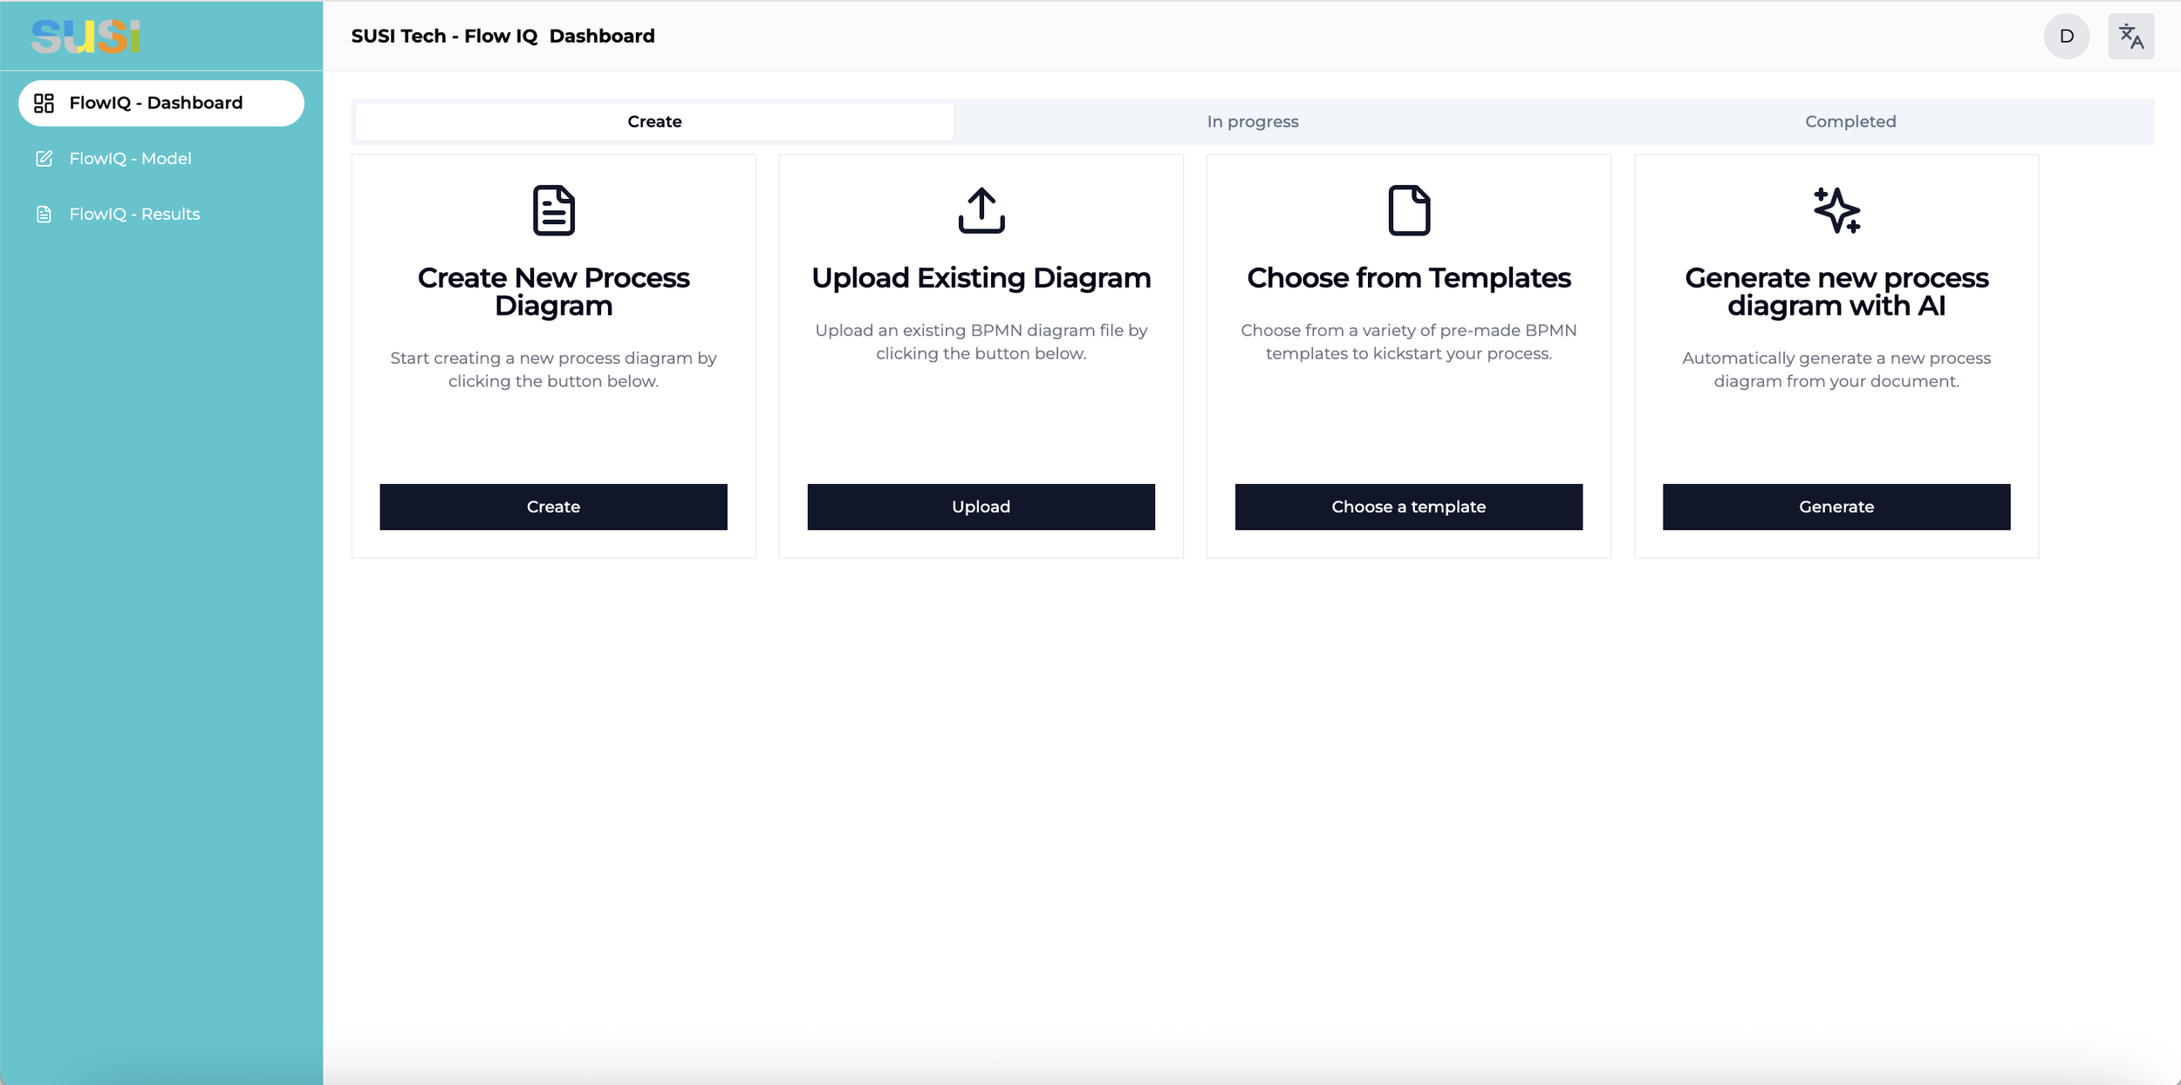The width and height of the screenshot is (2181, 1085).
Task: Click the upload arrow icon in the Upload card
Action: click(x=981, y=210)
